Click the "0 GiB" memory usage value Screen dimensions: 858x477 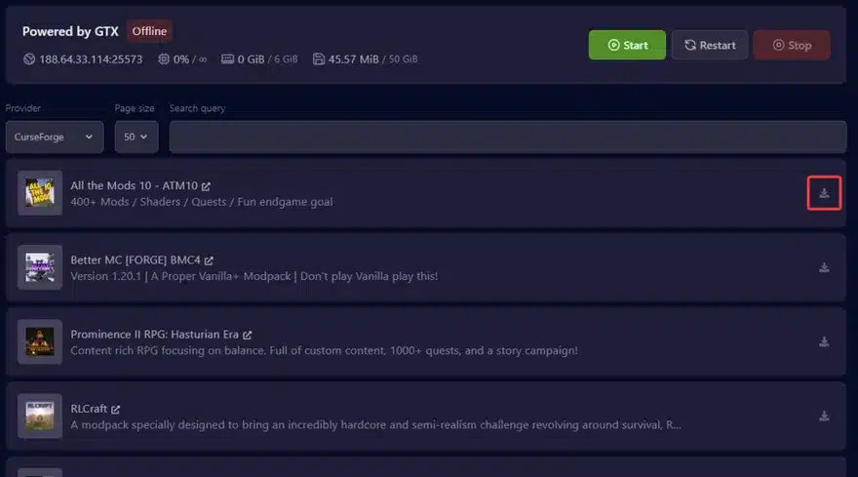[252, 60]
